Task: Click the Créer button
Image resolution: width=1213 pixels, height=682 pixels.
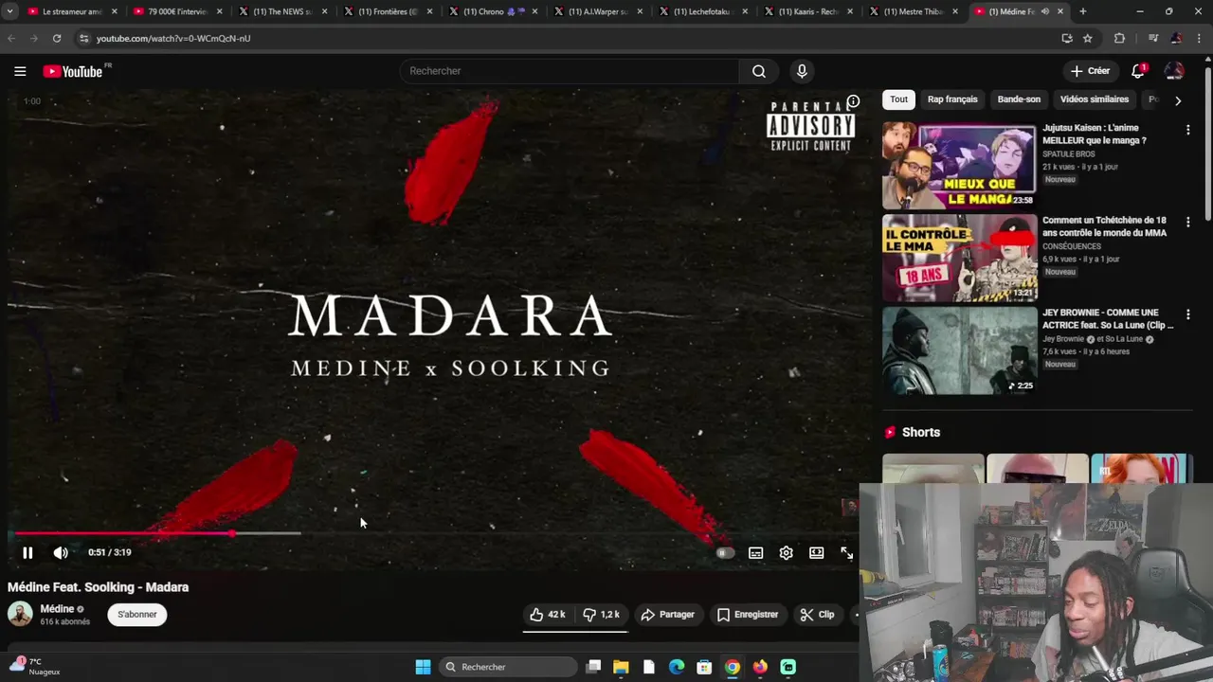Action: [x=1090, y=71]
